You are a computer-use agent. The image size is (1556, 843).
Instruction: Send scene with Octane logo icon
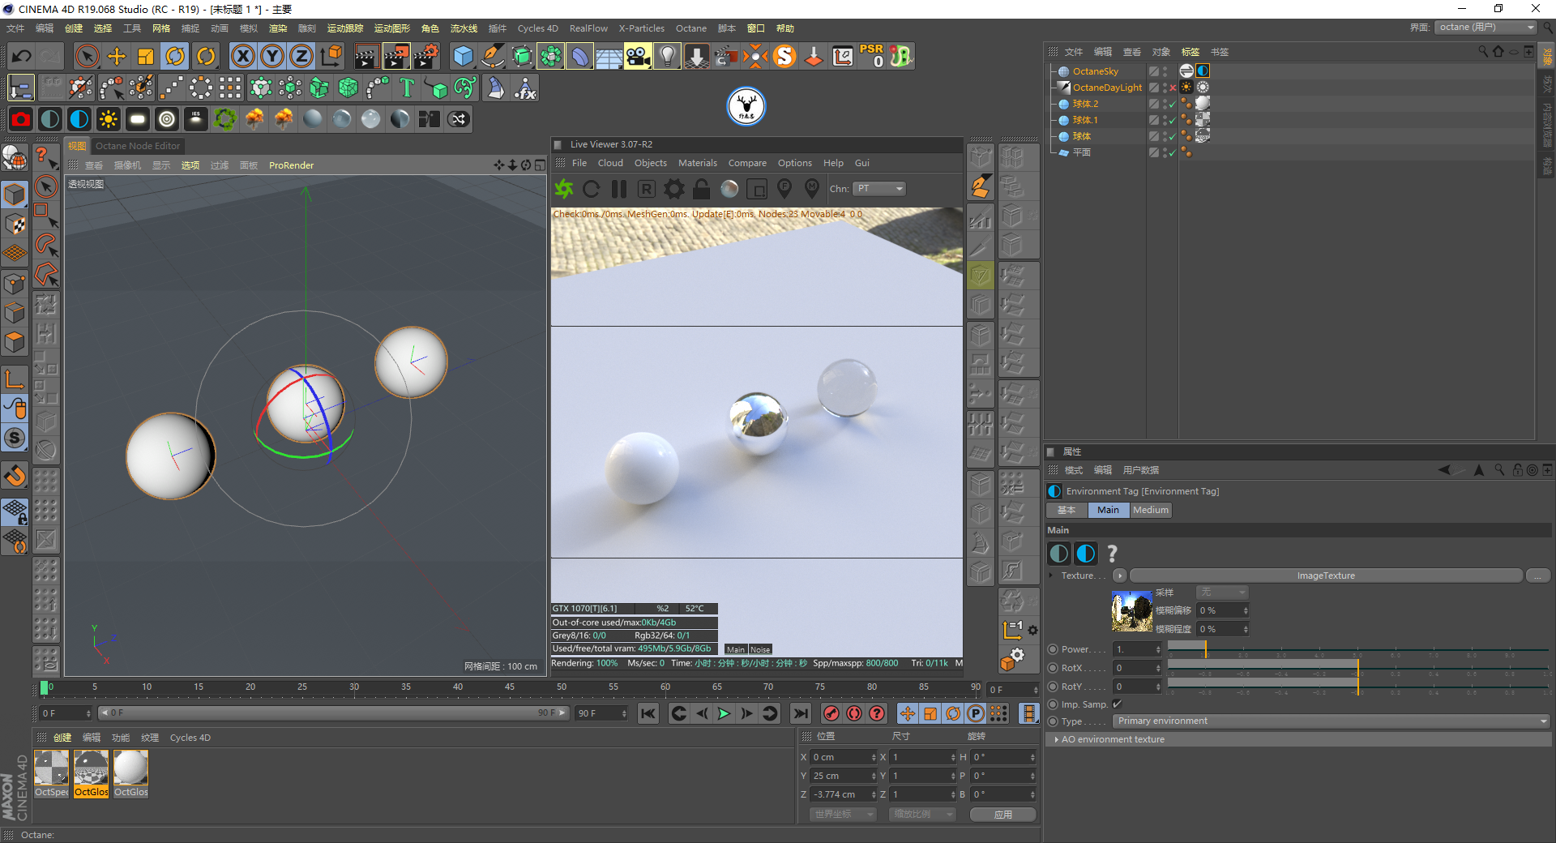[564, 189]
